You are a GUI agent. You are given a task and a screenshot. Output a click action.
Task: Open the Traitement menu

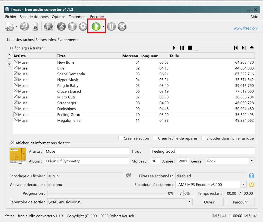tap(78, 17)
